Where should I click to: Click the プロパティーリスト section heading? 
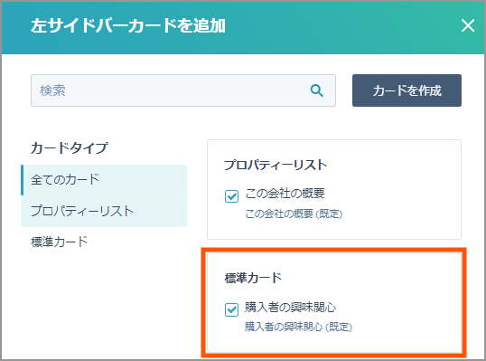[276, 165]
